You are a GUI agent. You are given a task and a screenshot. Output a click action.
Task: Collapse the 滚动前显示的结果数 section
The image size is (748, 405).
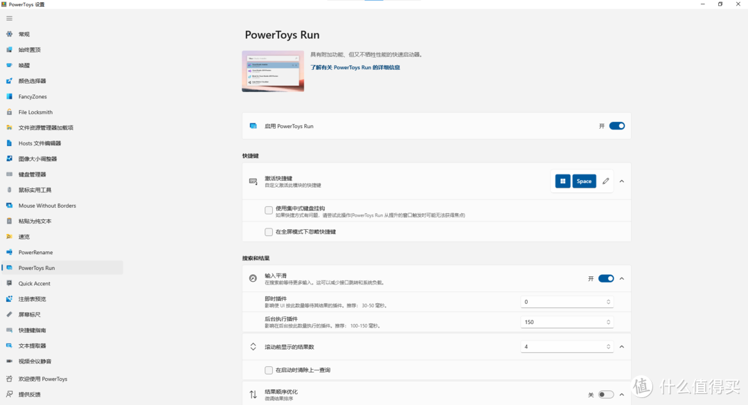[622, 346]
